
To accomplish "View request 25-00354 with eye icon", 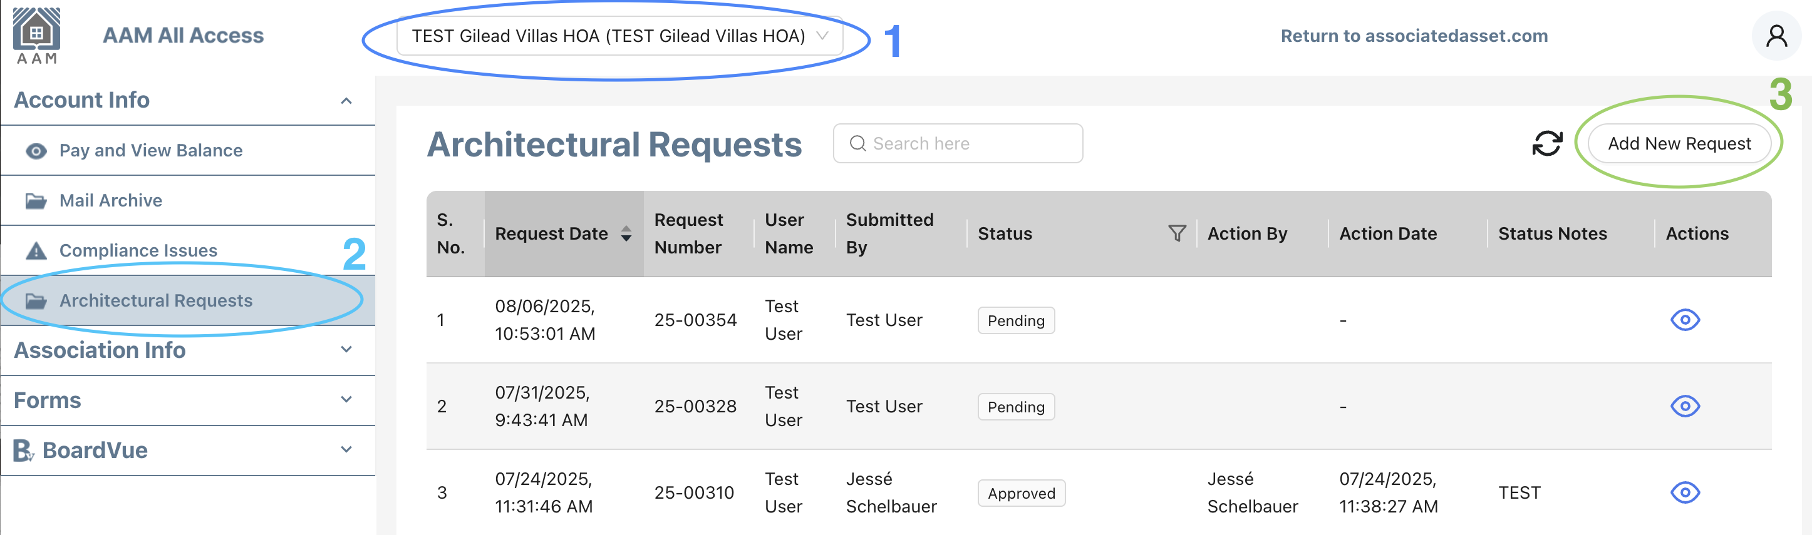I will tap(1685, 320).
